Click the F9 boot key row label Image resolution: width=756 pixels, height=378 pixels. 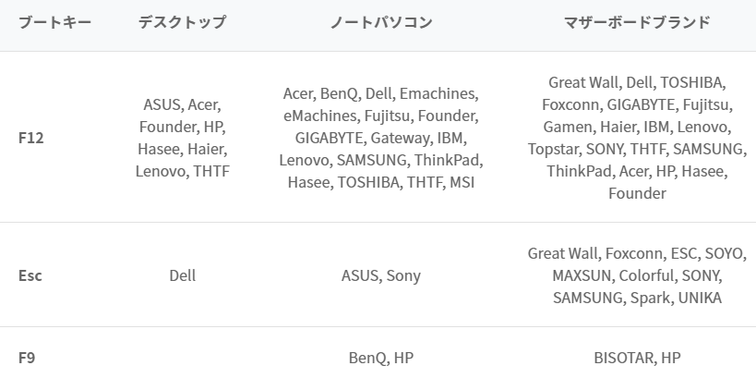coord(27,357)
